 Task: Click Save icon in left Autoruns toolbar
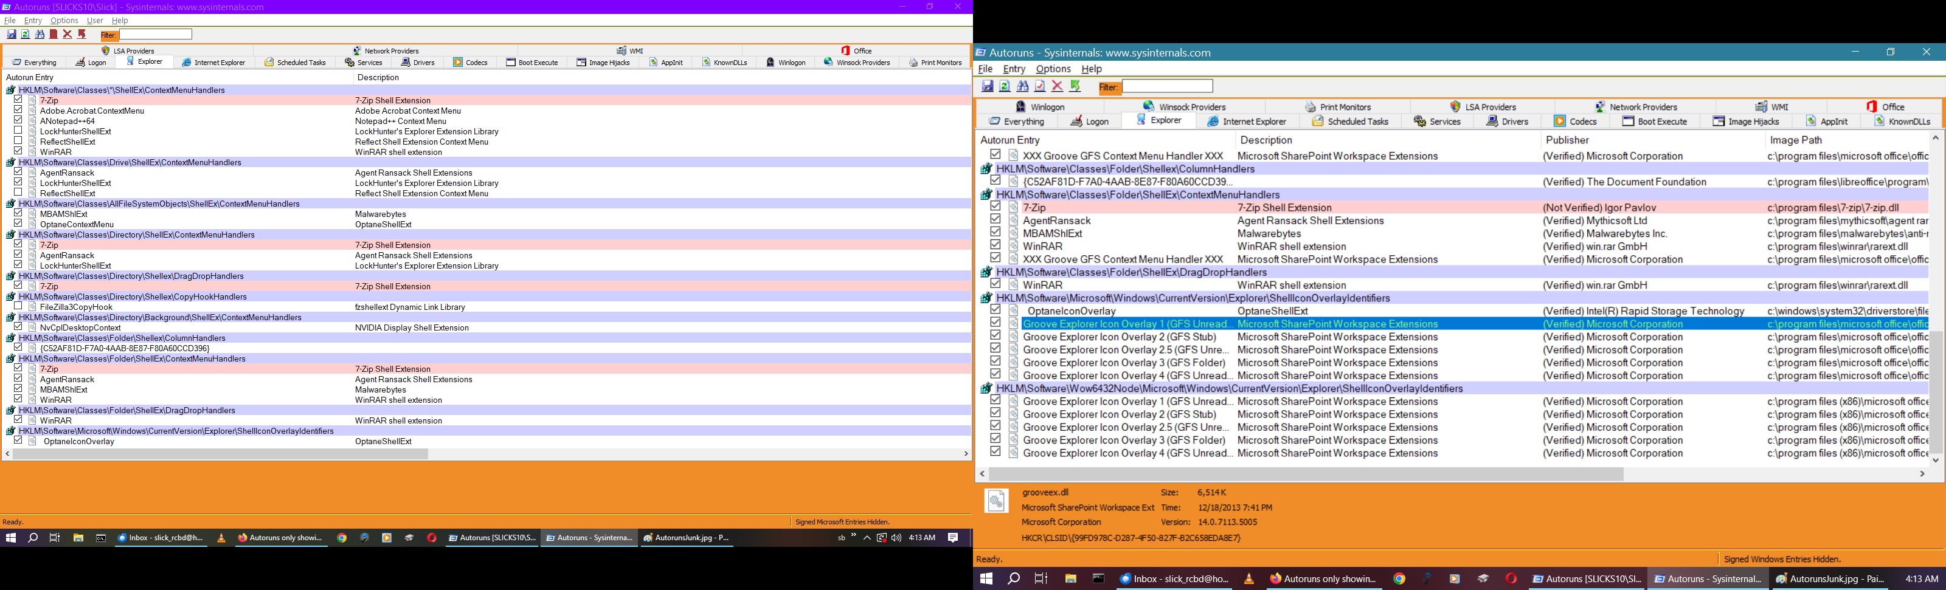12,34
